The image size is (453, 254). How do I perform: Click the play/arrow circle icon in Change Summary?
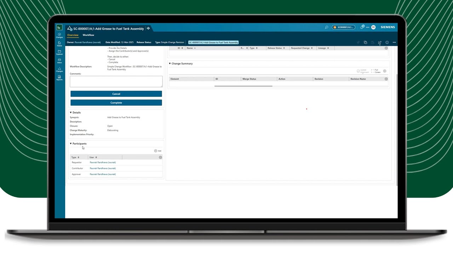click(x=385, y=71)
